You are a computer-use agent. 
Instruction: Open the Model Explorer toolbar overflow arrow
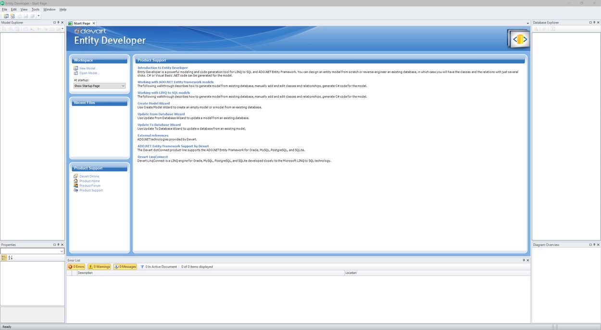click(63, 29)
